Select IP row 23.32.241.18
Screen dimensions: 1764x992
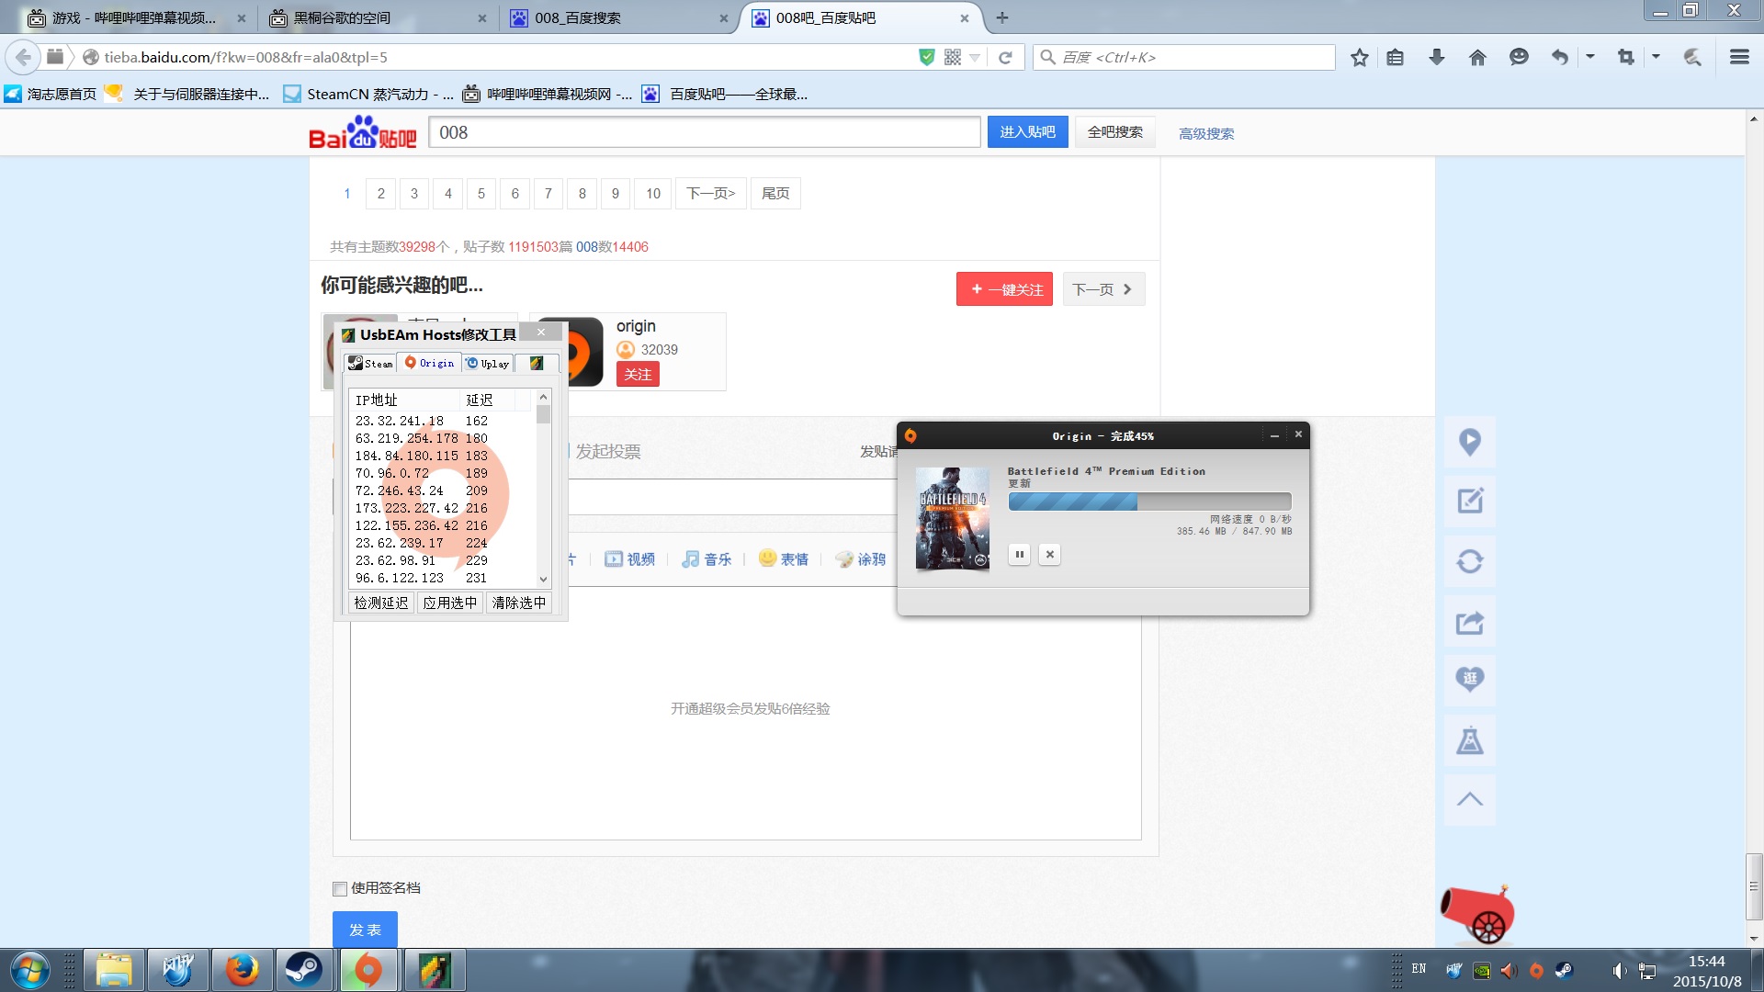pos(441,421)
